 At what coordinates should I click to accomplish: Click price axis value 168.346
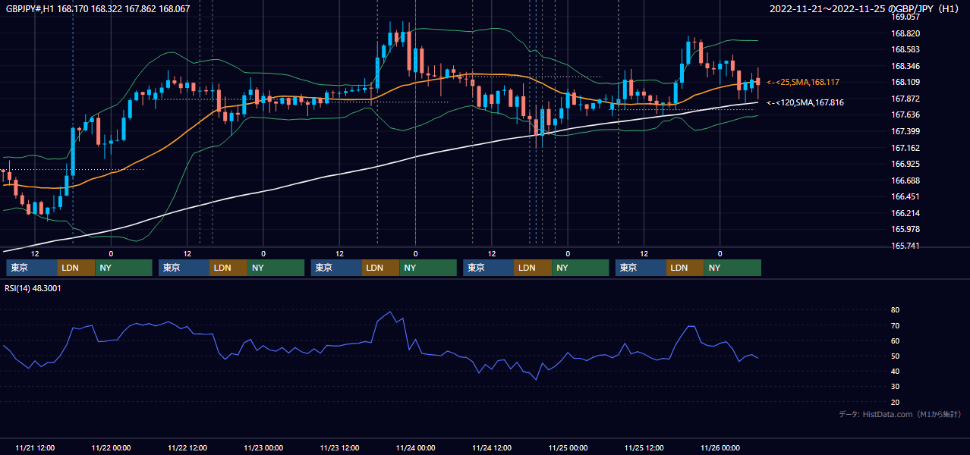tap(905, 66)
